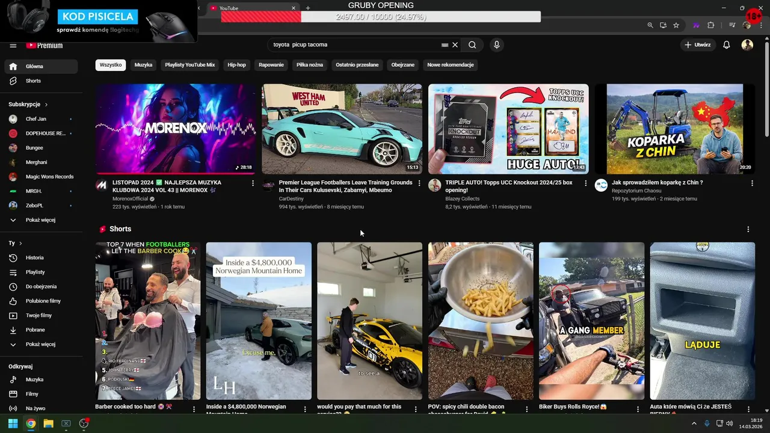Click the YouTube Premium logo
The image size is (770, 433).
pyautogui.click(x=45, y=45)
